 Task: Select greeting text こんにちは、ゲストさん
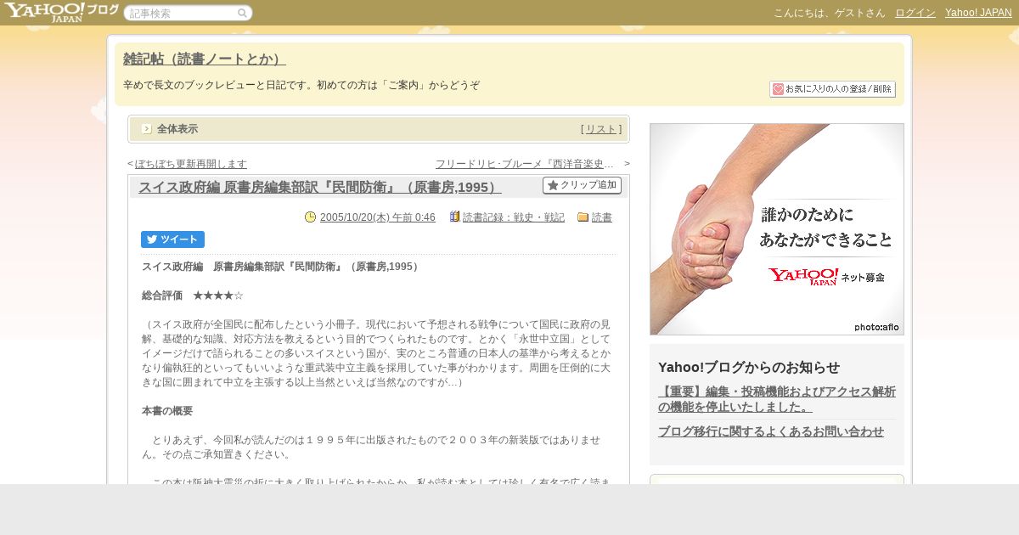click(829, 13)
